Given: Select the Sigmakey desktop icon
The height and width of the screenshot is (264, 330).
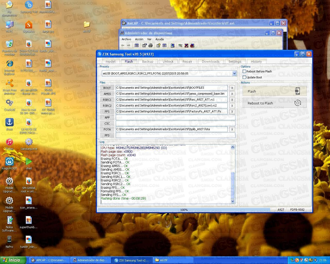Looking at the screenshot, I should tap(29, 27).
